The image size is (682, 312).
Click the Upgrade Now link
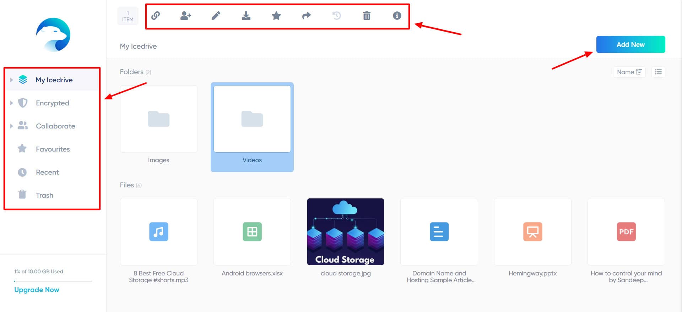tap(37, 290)
